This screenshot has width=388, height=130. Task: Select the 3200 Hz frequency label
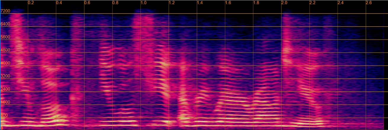coord(5,76)
